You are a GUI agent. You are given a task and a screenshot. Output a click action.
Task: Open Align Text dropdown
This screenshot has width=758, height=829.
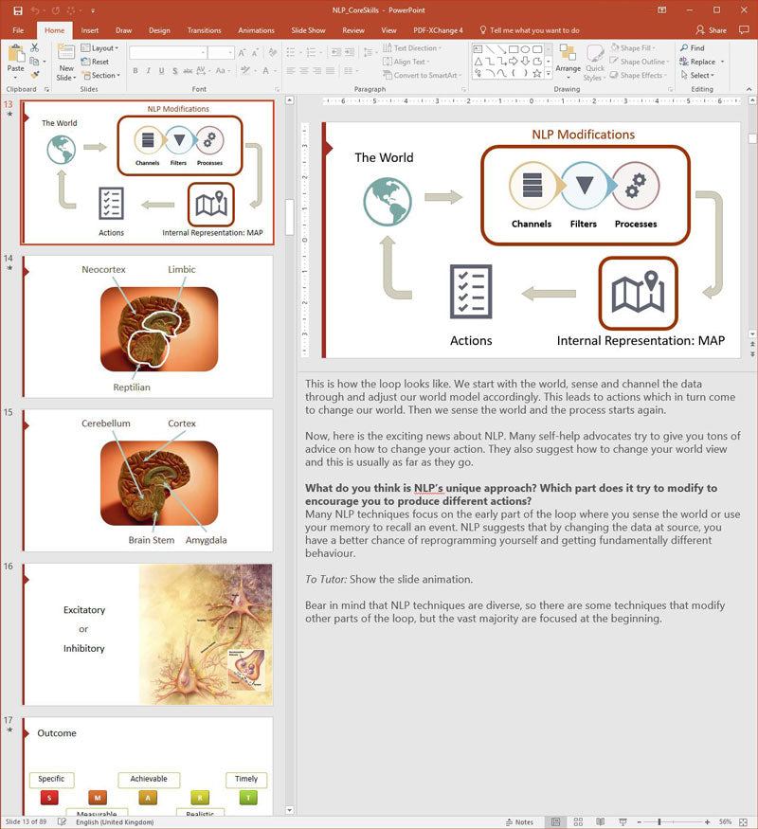(406, 62)
